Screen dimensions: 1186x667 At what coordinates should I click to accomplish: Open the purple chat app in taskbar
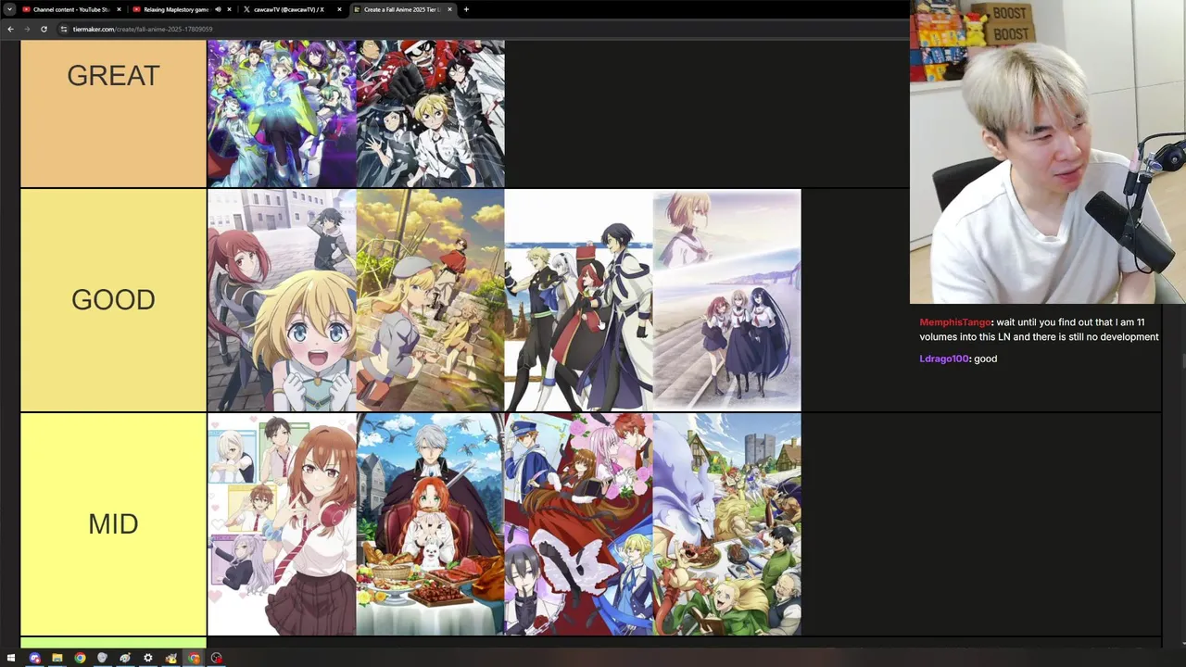point(34,659)
